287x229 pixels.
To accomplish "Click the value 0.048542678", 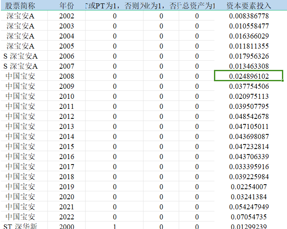I will click(x=249, y=116).
